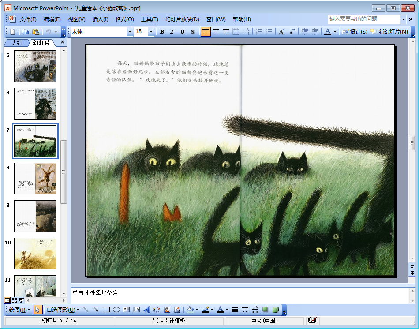
Task: Select the Line drawing tool
Action: tap(86, 310)
